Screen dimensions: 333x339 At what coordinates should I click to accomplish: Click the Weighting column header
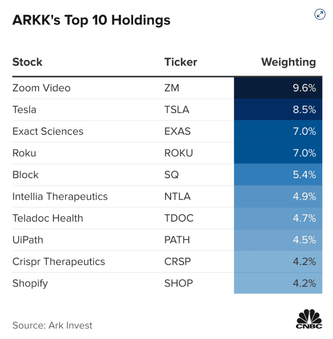[x=288, y=62]
